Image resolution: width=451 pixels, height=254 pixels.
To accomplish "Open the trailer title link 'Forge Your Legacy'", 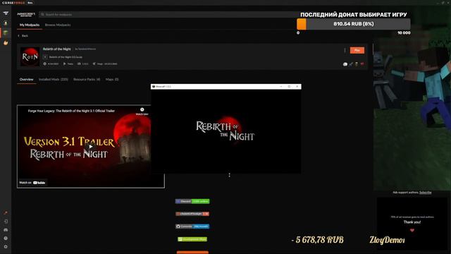I will coord(71,111).
